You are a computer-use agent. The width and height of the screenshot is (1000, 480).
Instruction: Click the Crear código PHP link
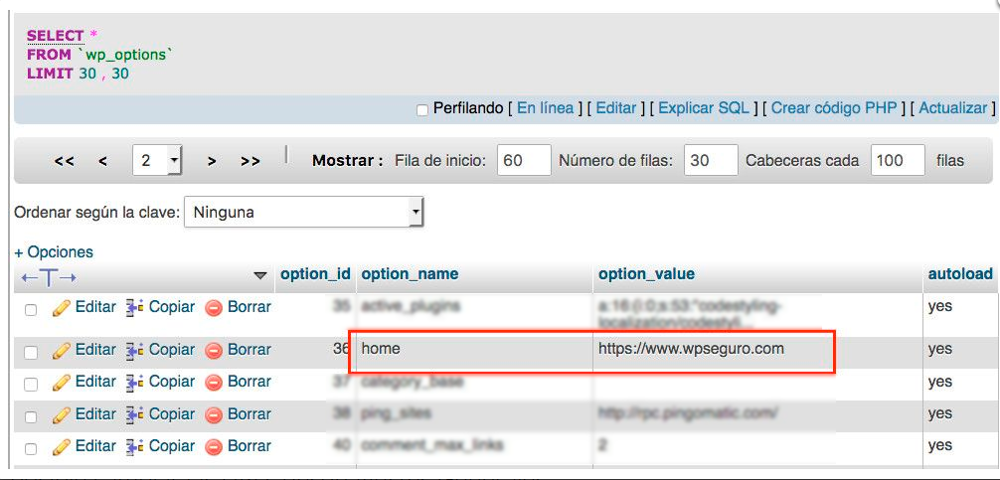pos(834,108)
